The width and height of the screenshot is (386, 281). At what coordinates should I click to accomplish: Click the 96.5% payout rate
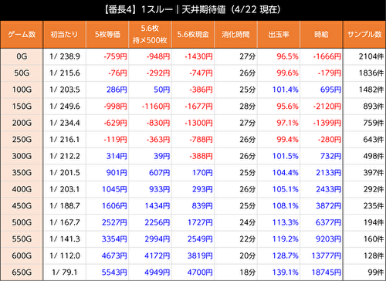288,56
